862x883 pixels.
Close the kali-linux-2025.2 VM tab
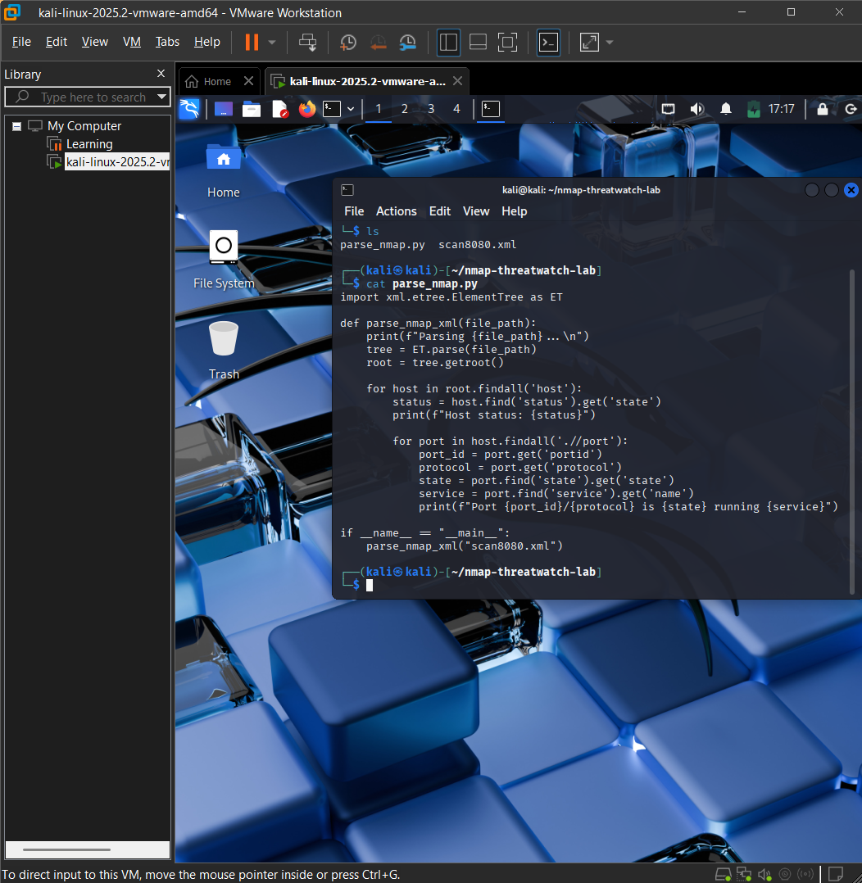pos(458,82)
